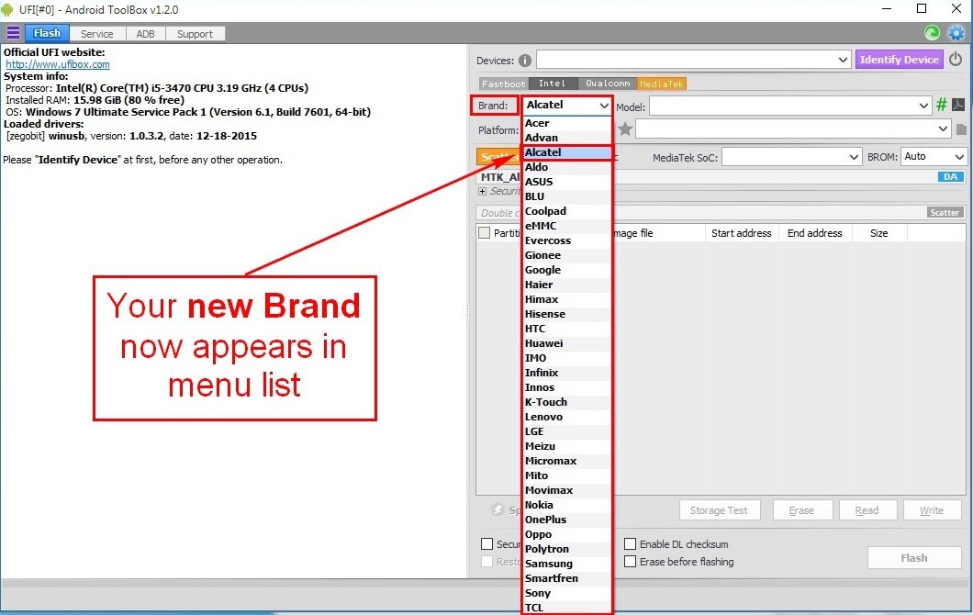Click the Scatter label button

click(945, 212)
